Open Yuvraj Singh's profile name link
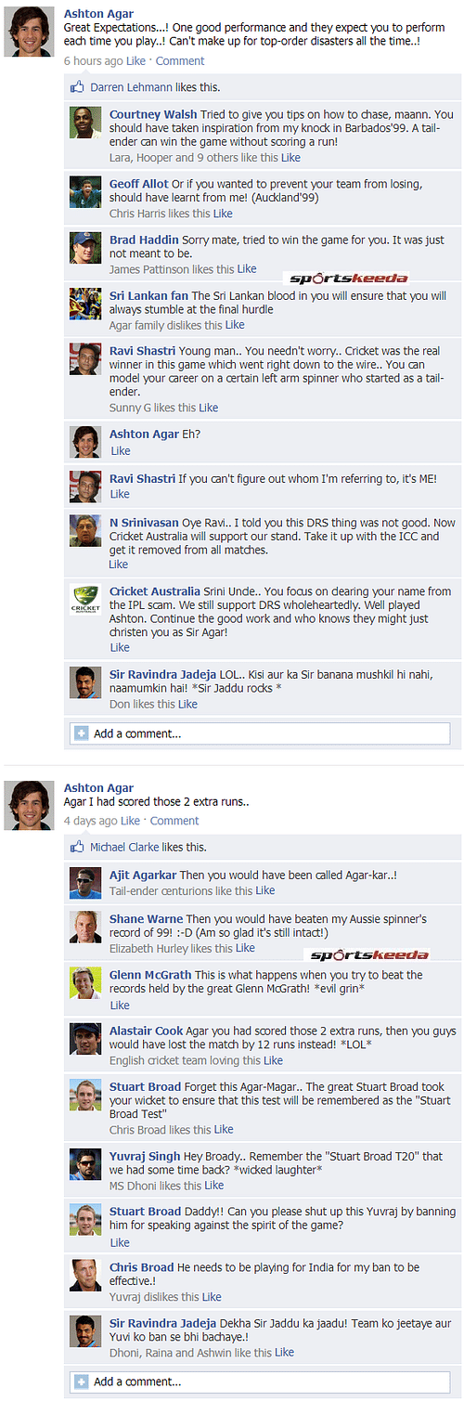 tap(144, 1157)
